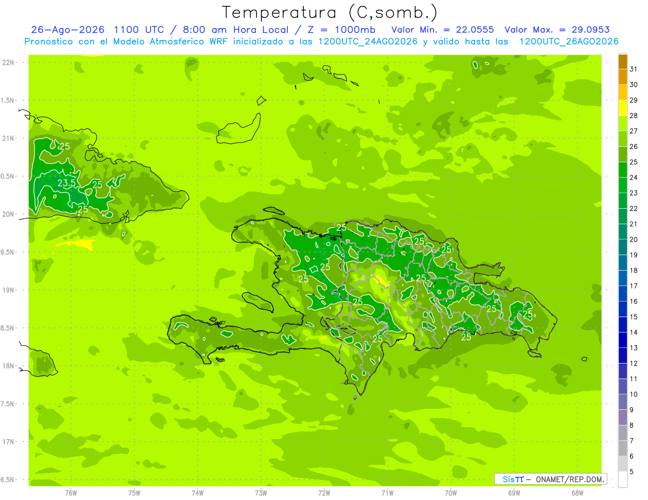Click the dark blue swatch between 13 and 14
The width and height of the screenshot is (648, 500).
click(x=623, y=340)
